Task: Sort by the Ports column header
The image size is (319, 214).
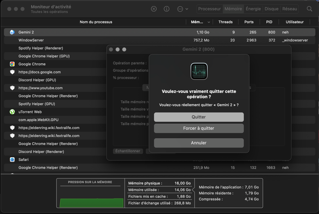Action: [249, 22]
